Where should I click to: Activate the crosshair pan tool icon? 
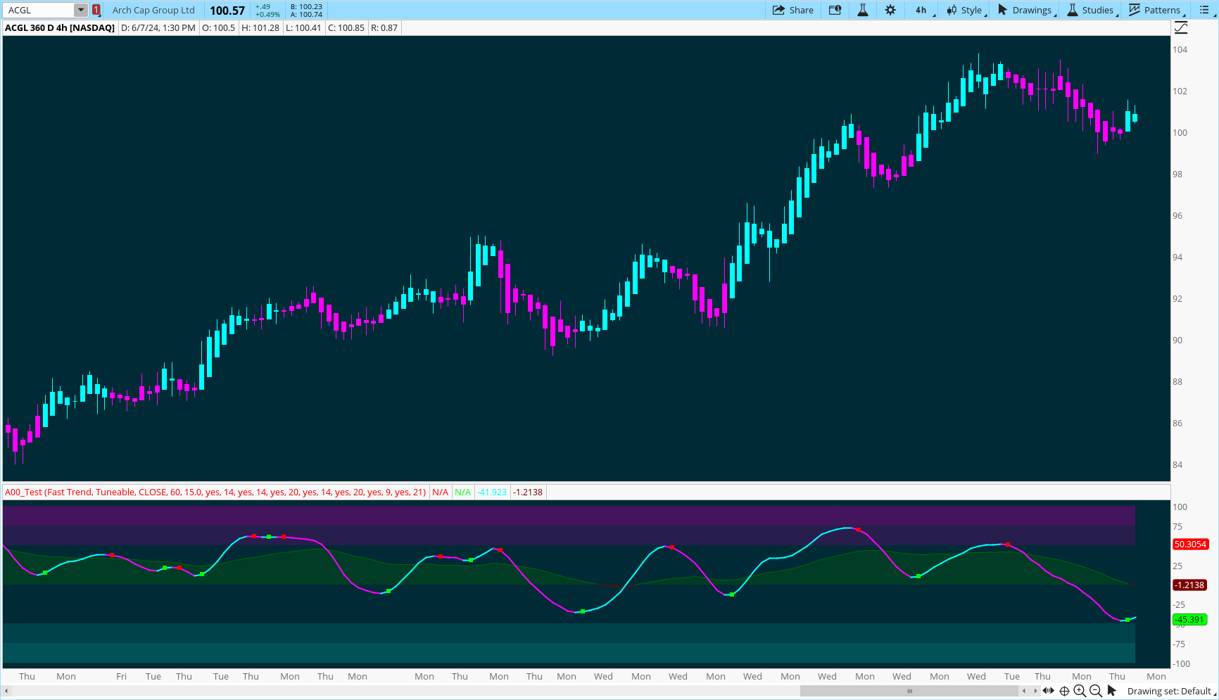1064,691
